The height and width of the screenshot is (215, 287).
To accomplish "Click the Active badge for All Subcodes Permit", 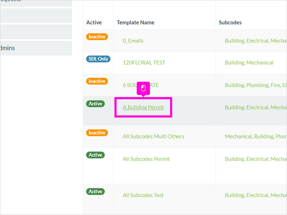I will click(x=96, y=155).
